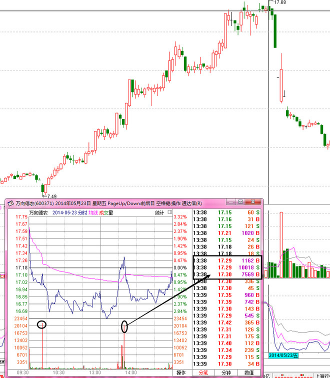
Task: Click the 17.68 high price label on main chart
Action: coord(280,2)
